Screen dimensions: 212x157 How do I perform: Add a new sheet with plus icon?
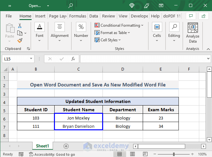tap(66, 146)
